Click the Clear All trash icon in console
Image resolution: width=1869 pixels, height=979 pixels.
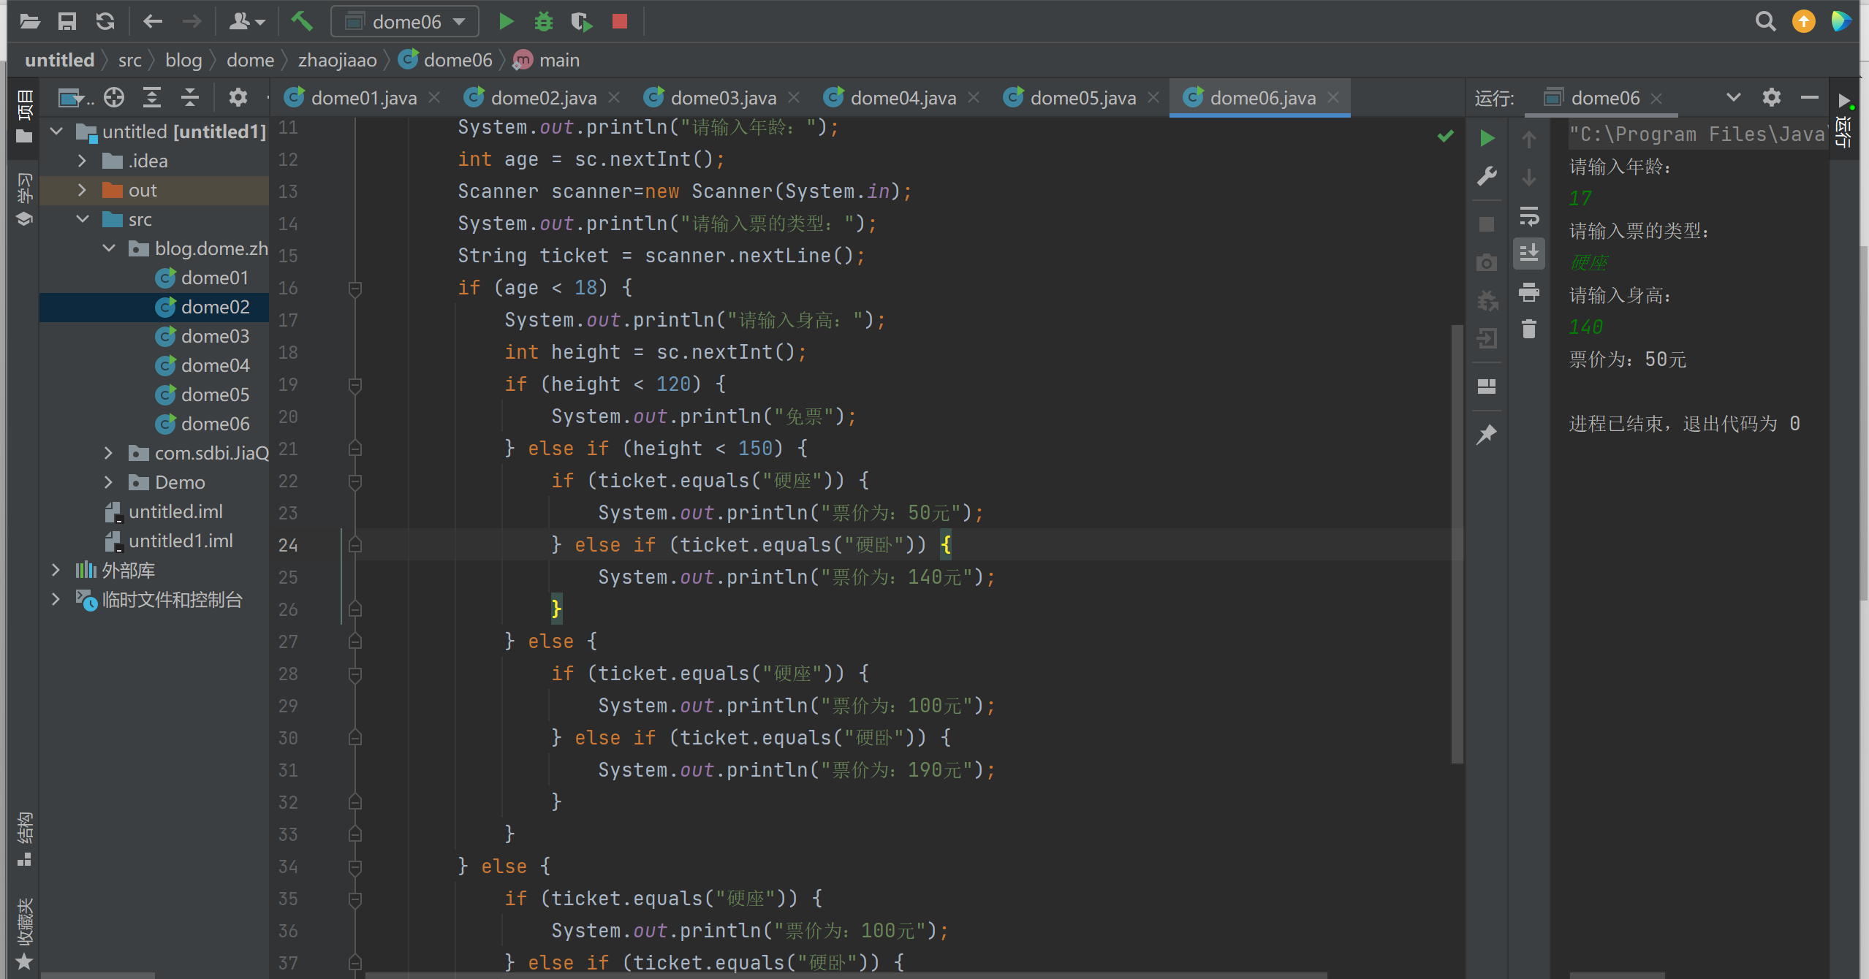click(1528, 329)
